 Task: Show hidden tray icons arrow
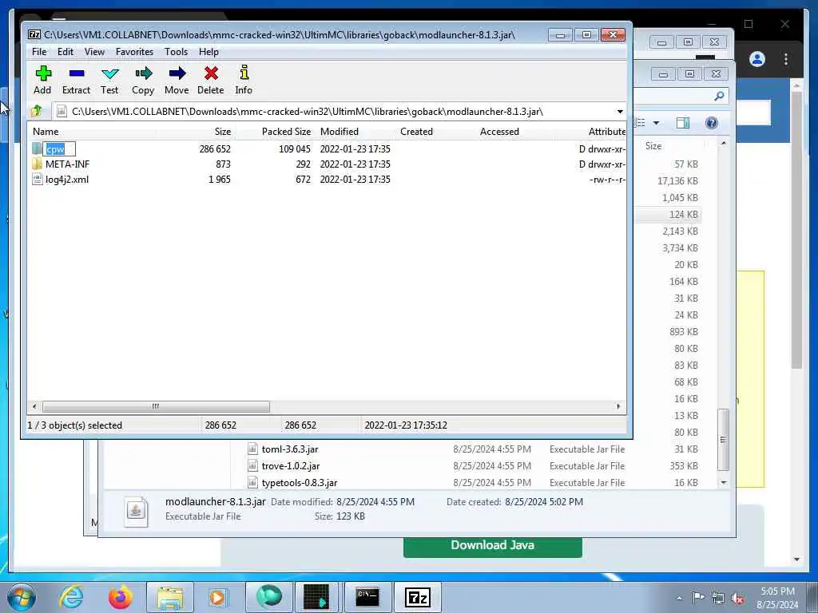[x=679, y=598]
